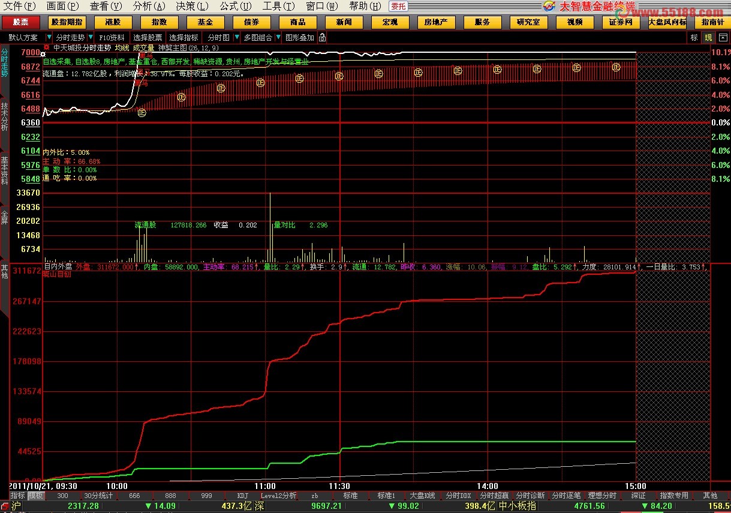Select the 股指期指 category button
This screenshot has width=731, height=513.
tap(67, 22)
